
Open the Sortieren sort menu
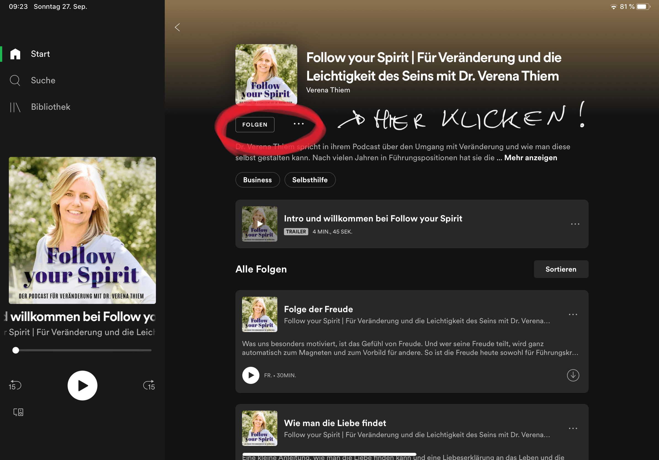561,269
